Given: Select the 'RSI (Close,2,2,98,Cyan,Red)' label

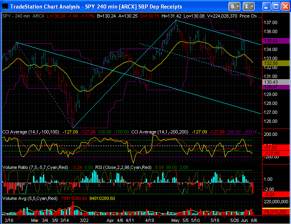Looking at the screenshot, I should [123, 168].
